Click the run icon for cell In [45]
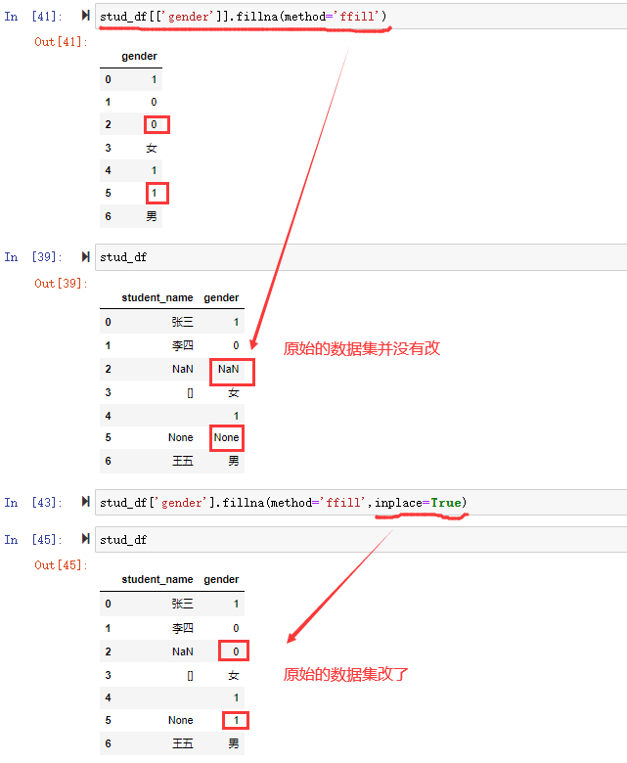Screen dimensions: 627x763 (x=85, y=539)
